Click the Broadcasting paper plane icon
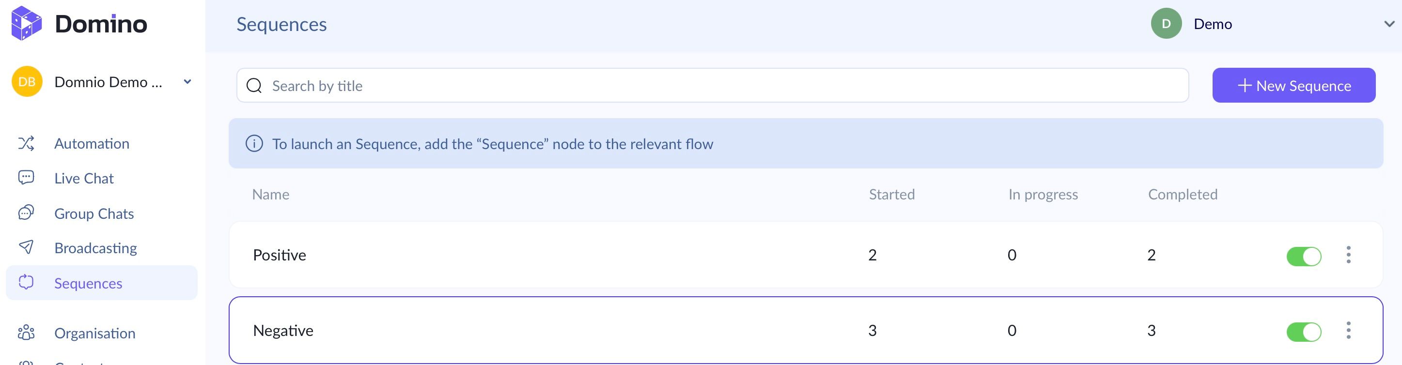The height and width of the screenshot is (365, 1402). [26, 247]
